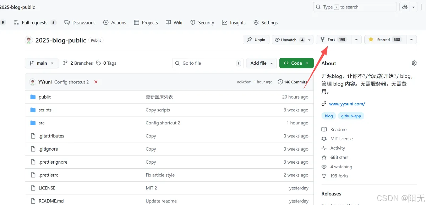Go to the Projects tab

tap(146, 23)
